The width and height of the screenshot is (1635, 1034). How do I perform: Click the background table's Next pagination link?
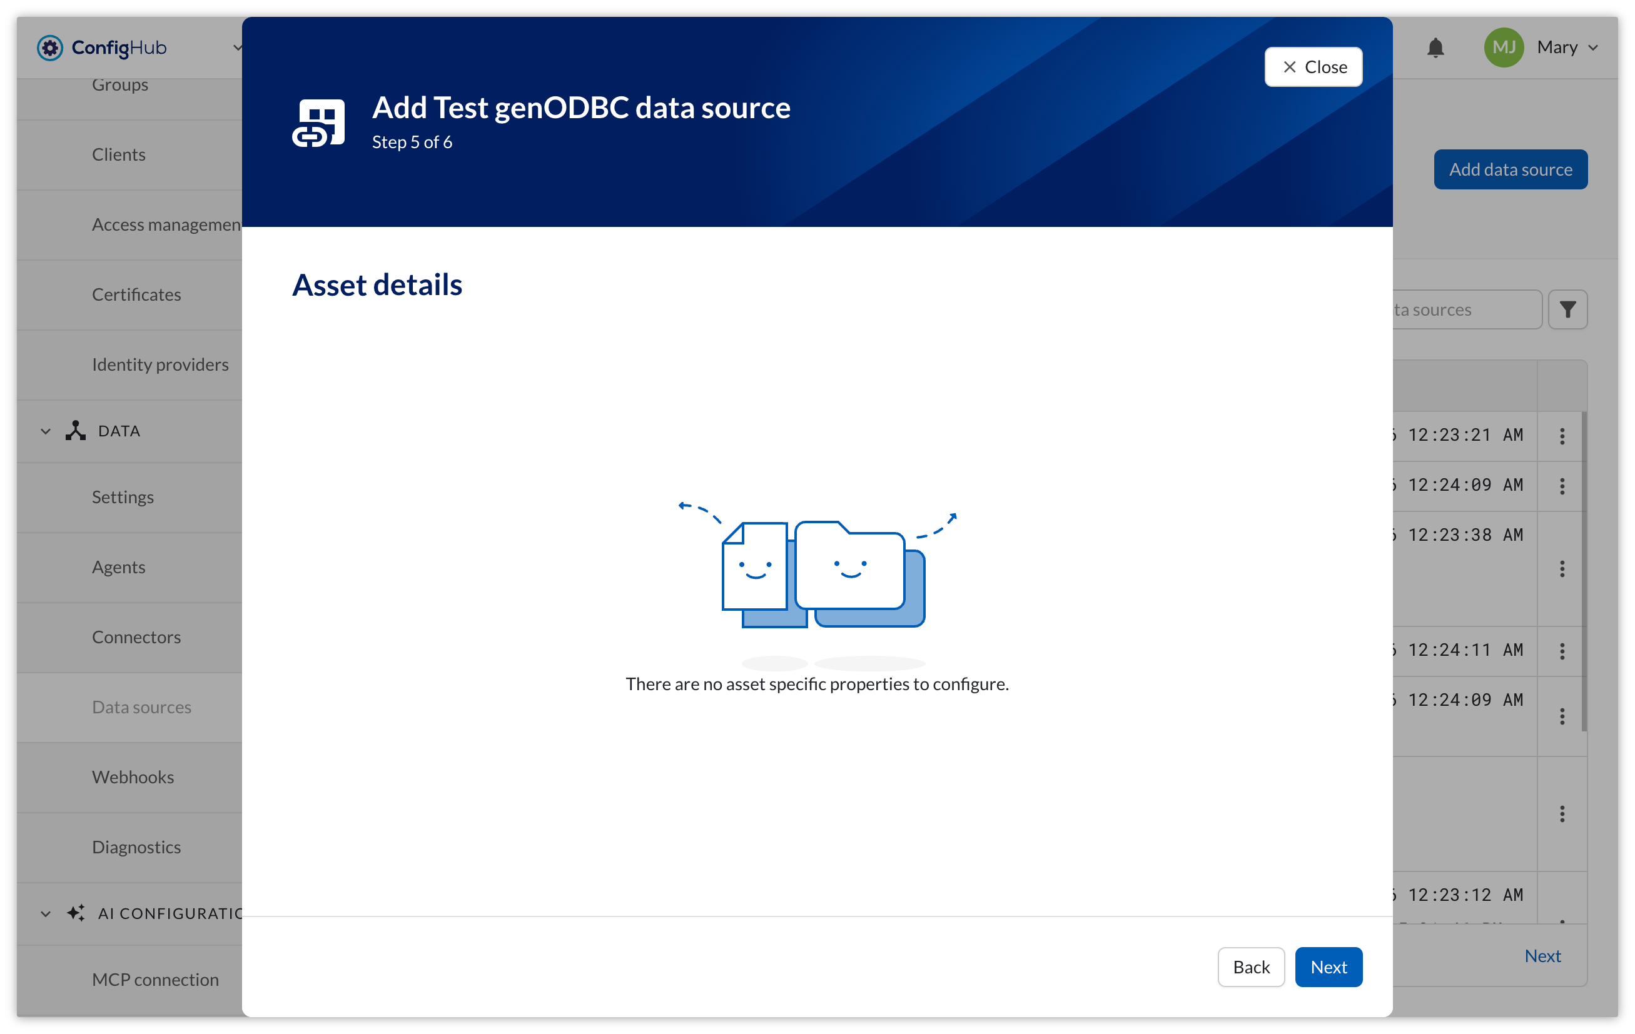pyautogui.click(x=1542, y=955)
